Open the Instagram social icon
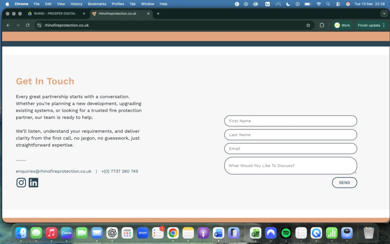The height and width of the screenshot is (244, 390). [x=21, y=183]
